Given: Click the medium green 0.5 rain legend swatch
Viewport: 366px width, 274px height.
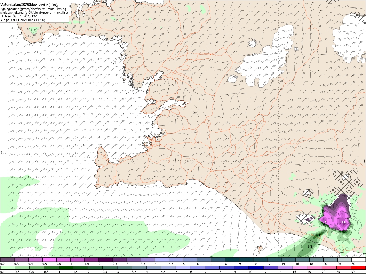Looking at the screenshot, I should point(37,268).
